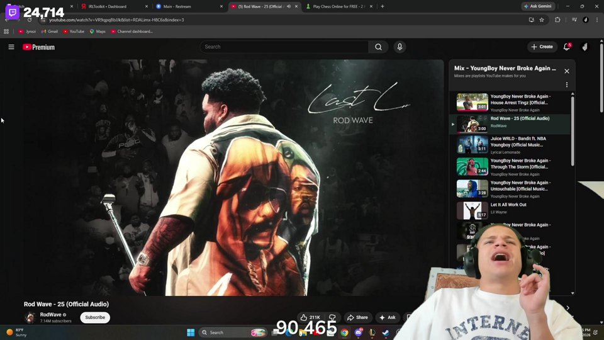The image size is (604, 340).
Task: Open the bookmarks apps grid icon
Action: point(6,31)
